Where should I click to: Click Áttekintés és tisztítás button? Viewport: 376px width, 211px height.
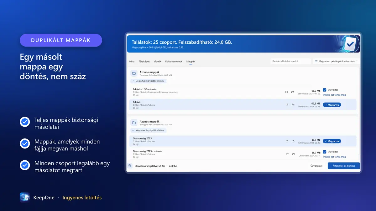pyautogui.click(x=344, y=166)
